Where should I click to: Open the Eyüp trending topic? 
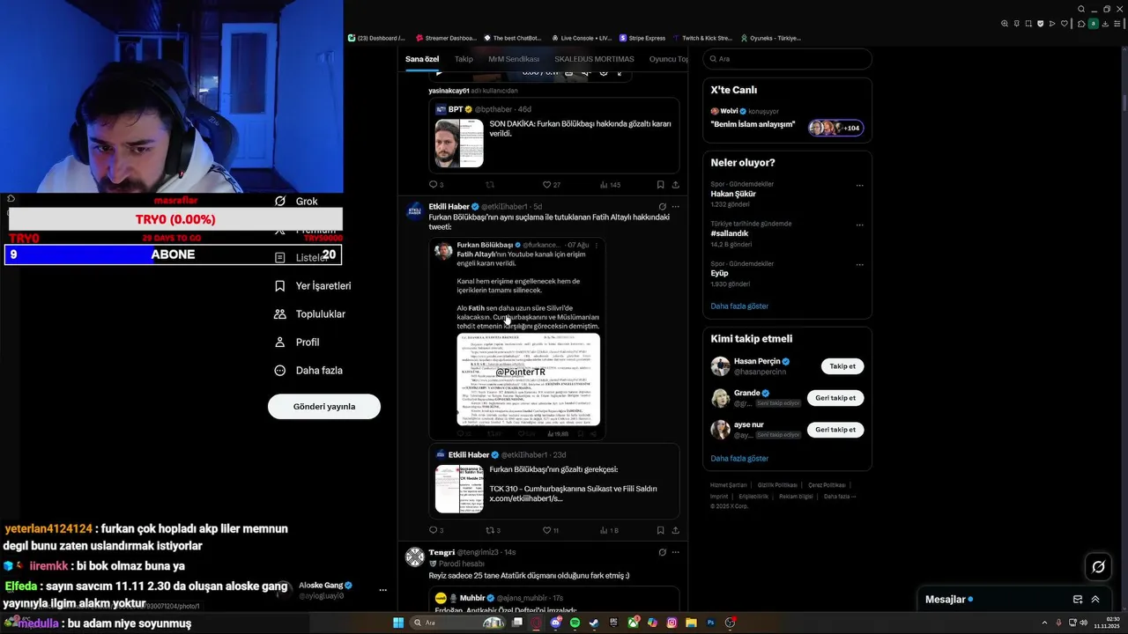pos(719,273)
